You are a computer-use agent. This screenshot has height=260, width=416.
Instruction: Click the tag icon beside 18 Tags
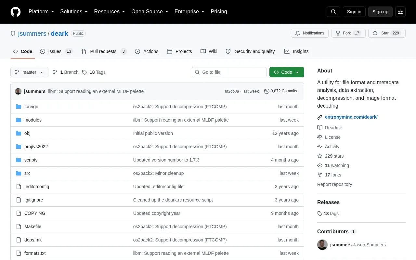[x=84, y=72]
